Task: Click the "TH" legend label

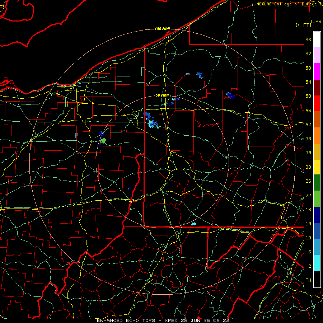Action: (x=308, y=280)
